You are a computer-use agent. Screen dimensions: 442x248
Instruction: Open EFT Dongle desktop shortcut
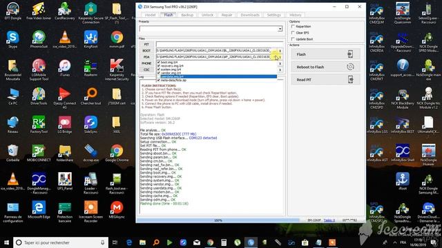coord(12,11)
